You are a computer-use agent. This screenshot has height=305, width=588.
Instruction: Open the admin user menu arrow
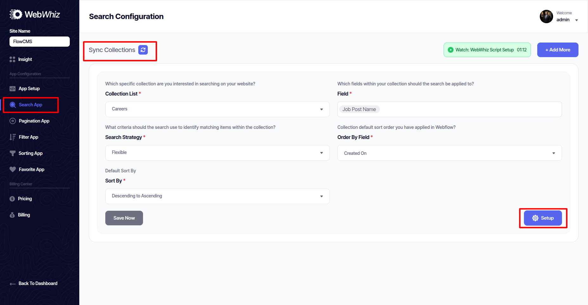[x=576, y=20]
